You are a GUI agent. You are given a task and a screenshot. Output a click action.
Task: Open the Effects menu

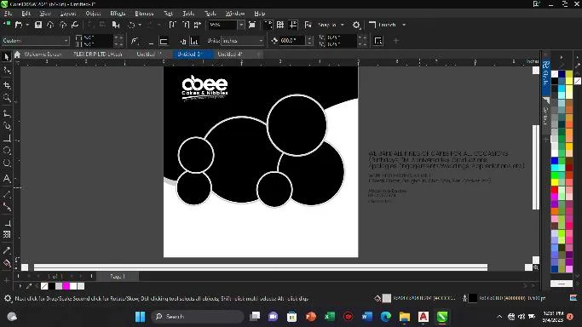point(118,14)
